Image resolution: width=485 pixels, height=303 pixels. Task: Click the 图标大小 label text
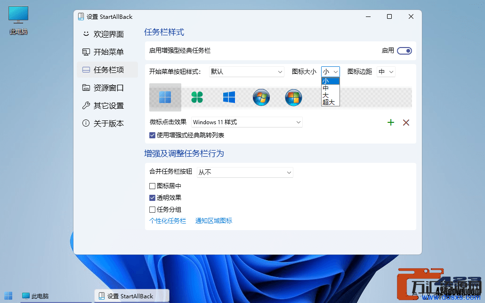click(x=304, y=72)
